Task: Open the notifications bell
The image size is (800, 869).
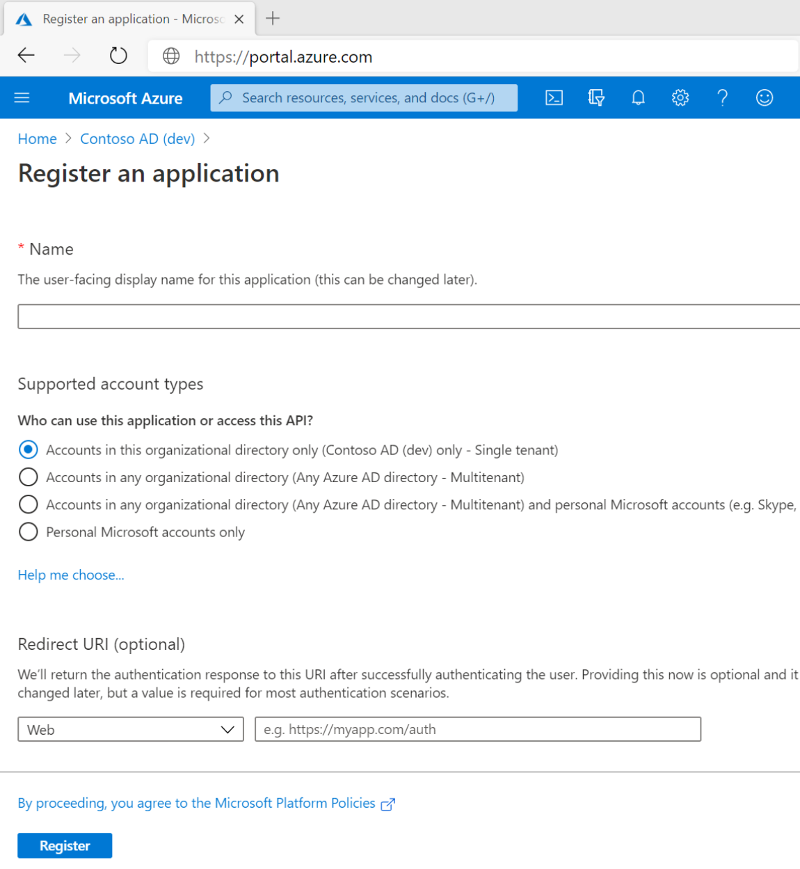Action: coord(638,98)
